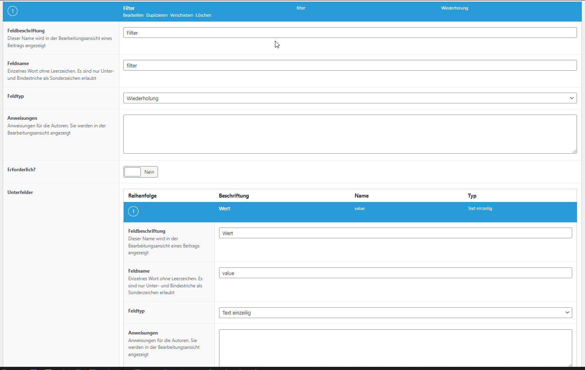Click the Wert subfield label input
585x370 pixels.
395,233
